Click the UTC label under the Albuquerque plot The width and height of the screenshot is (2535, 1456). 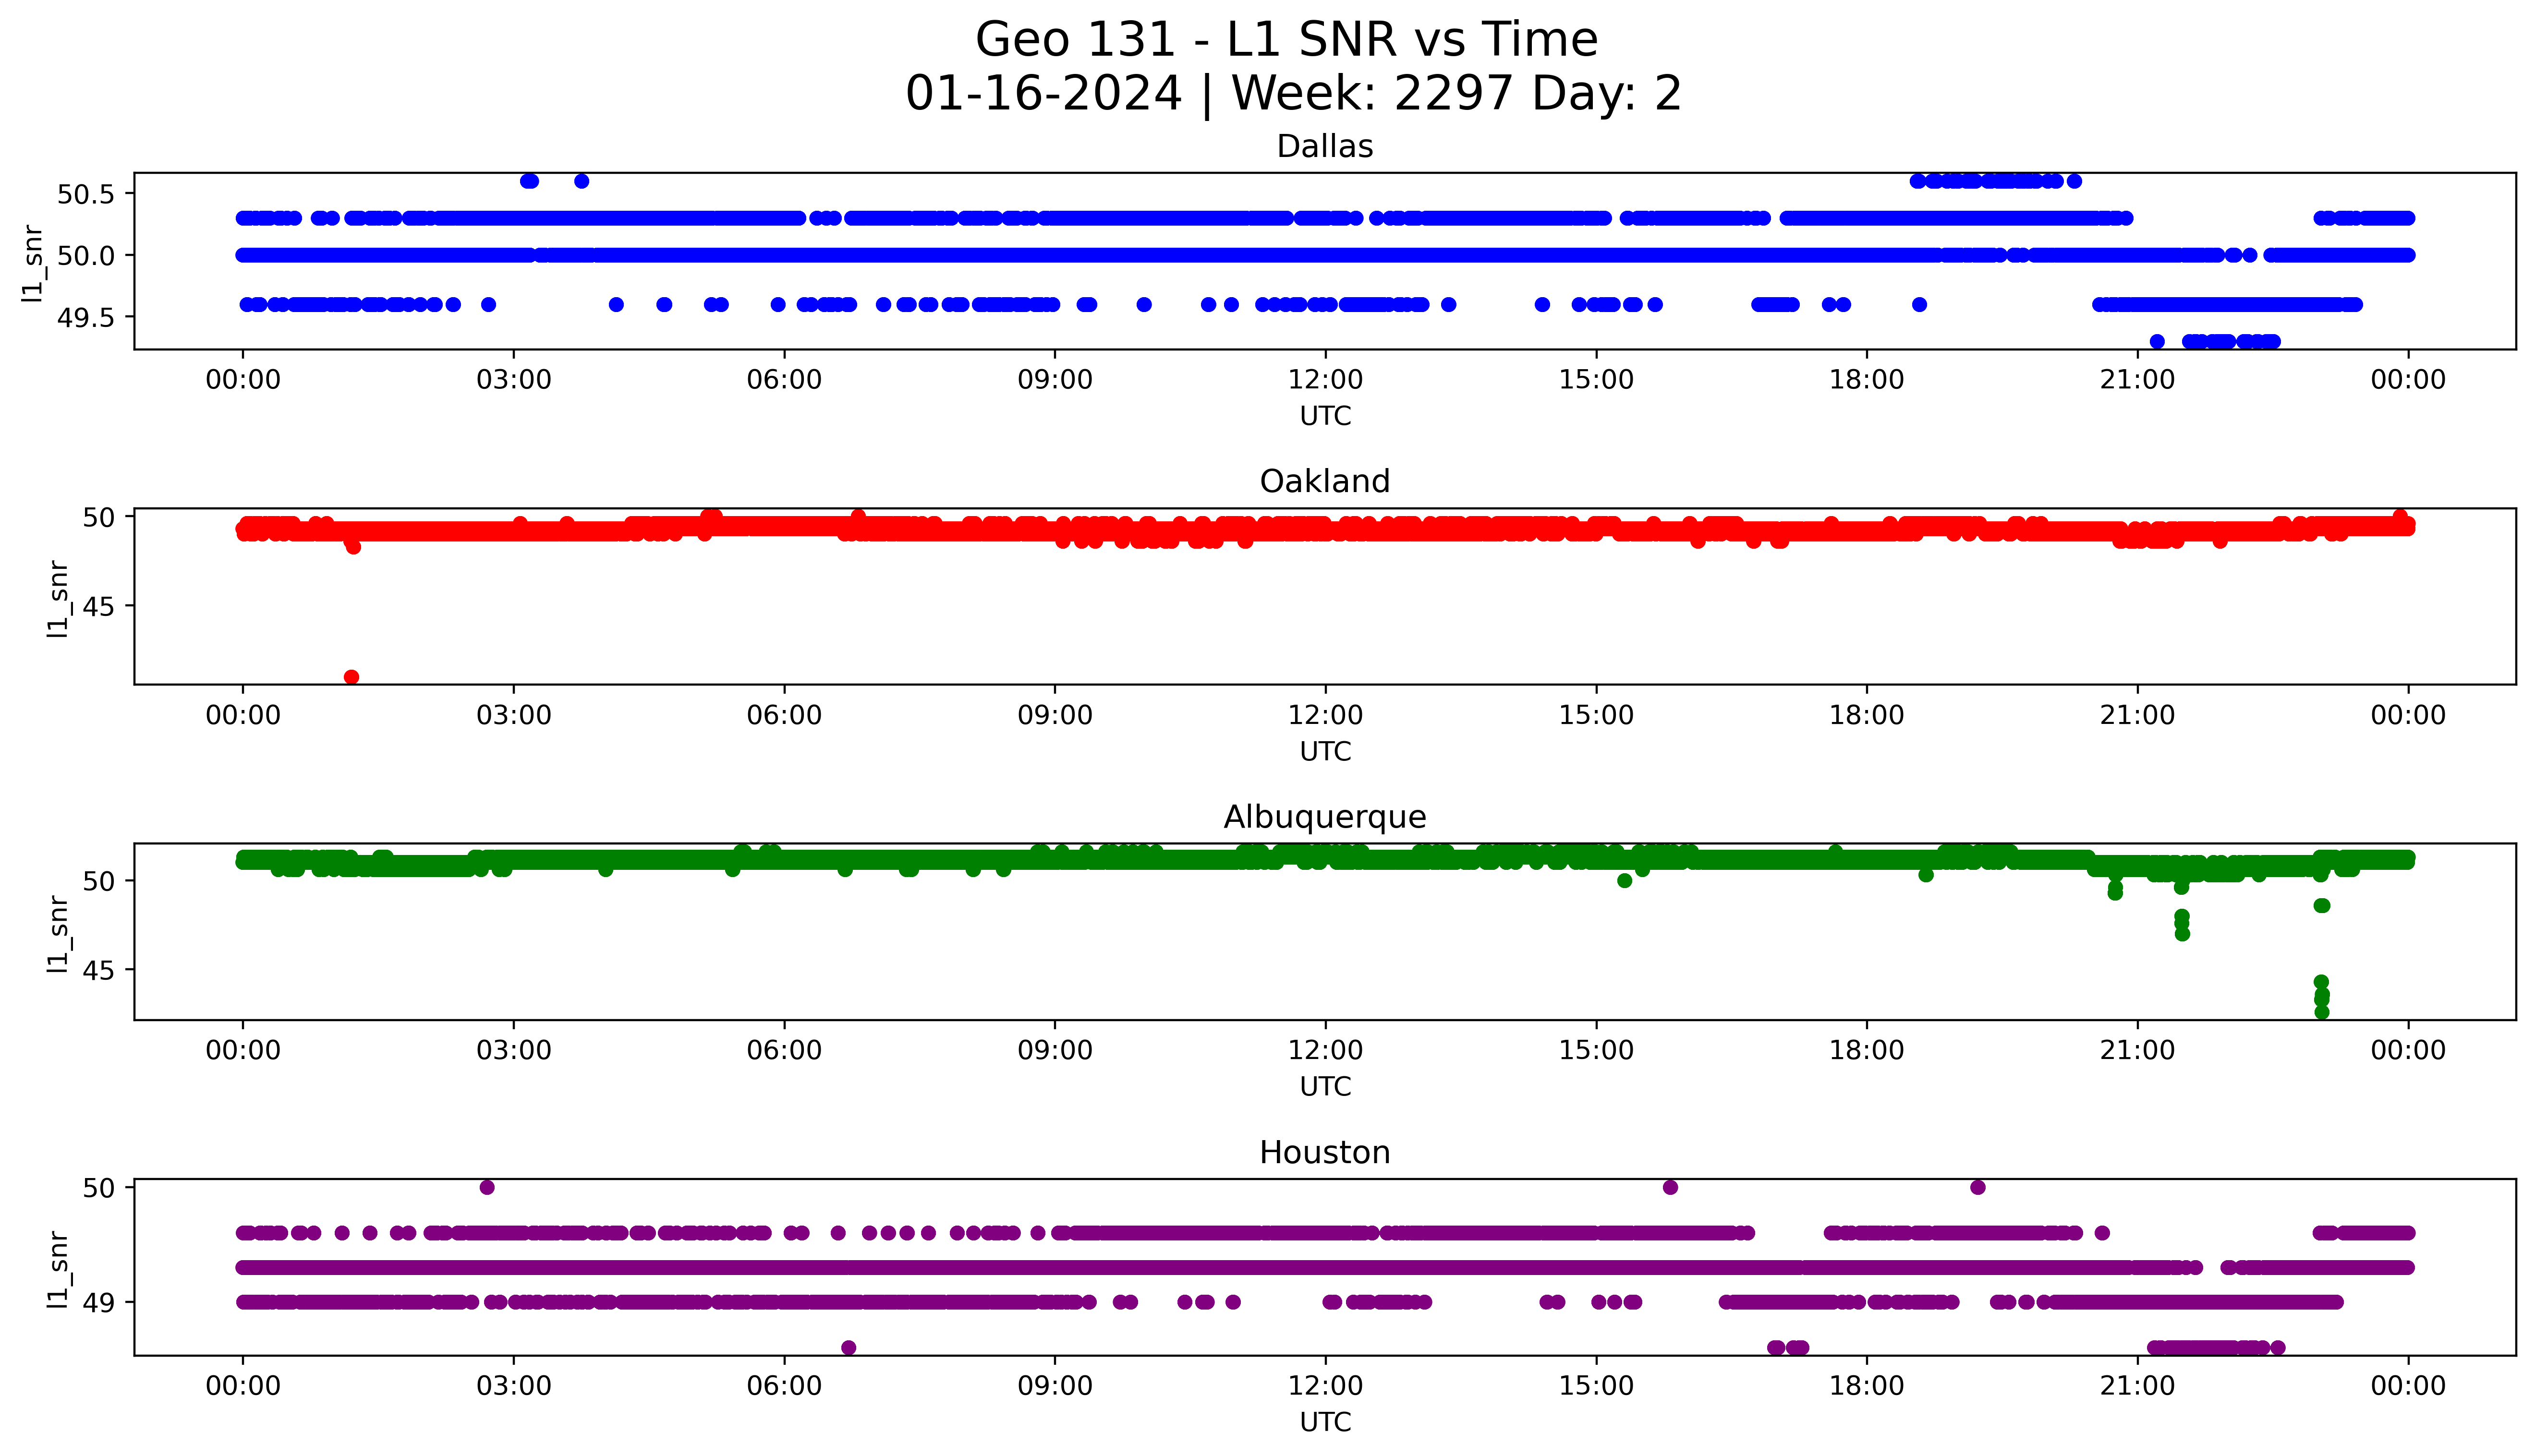[x=1325, y=1087]
